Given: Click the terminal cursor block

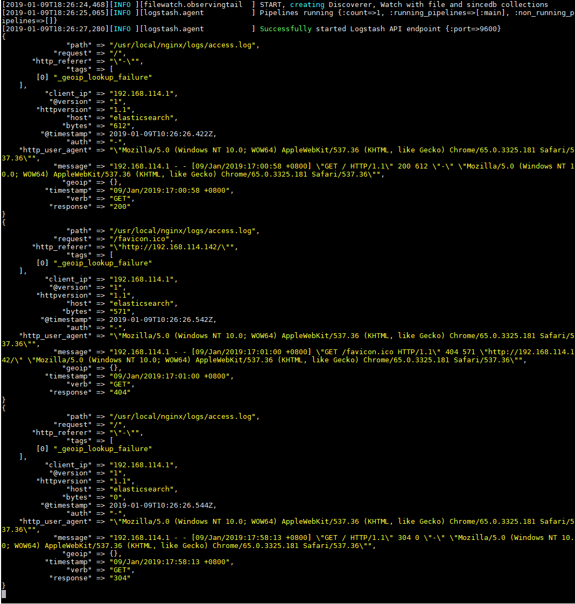Looking at the screenshot, I should pyautogui.click(x=4, y=594).
